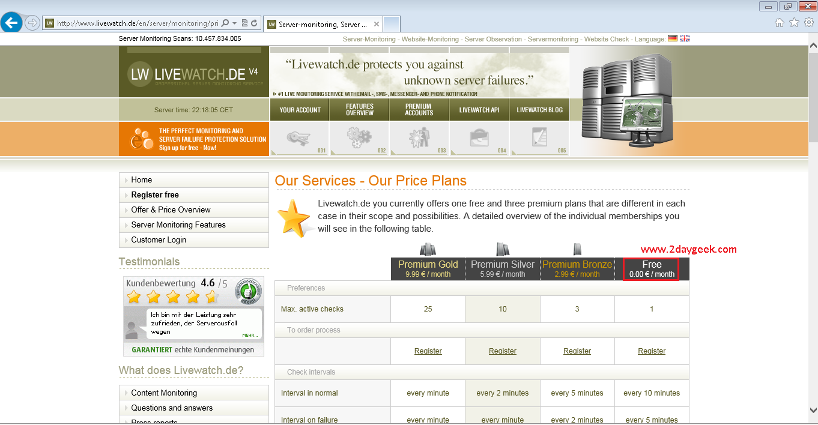Image resolution: width=818 pixels, height=425 pixels.
Task: Click the 'Server time: 22:18:05 CET' text
Action: pyautogui.click(x=193, y=110)
